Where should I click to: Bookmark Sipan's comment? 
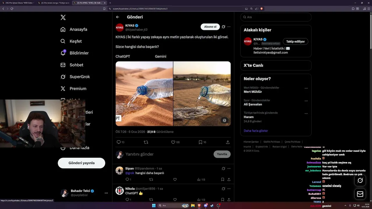(223, 179)
